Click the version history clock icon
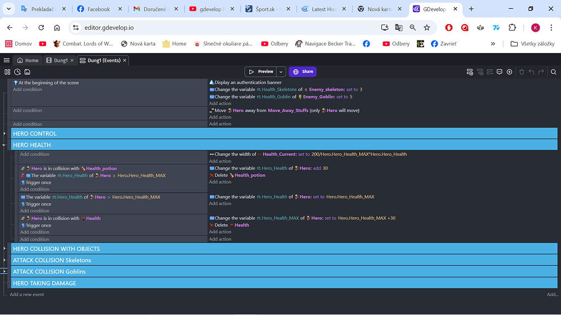Image resolution: width=561 pixels, height=315 pixels. click(x=18, y=72)
